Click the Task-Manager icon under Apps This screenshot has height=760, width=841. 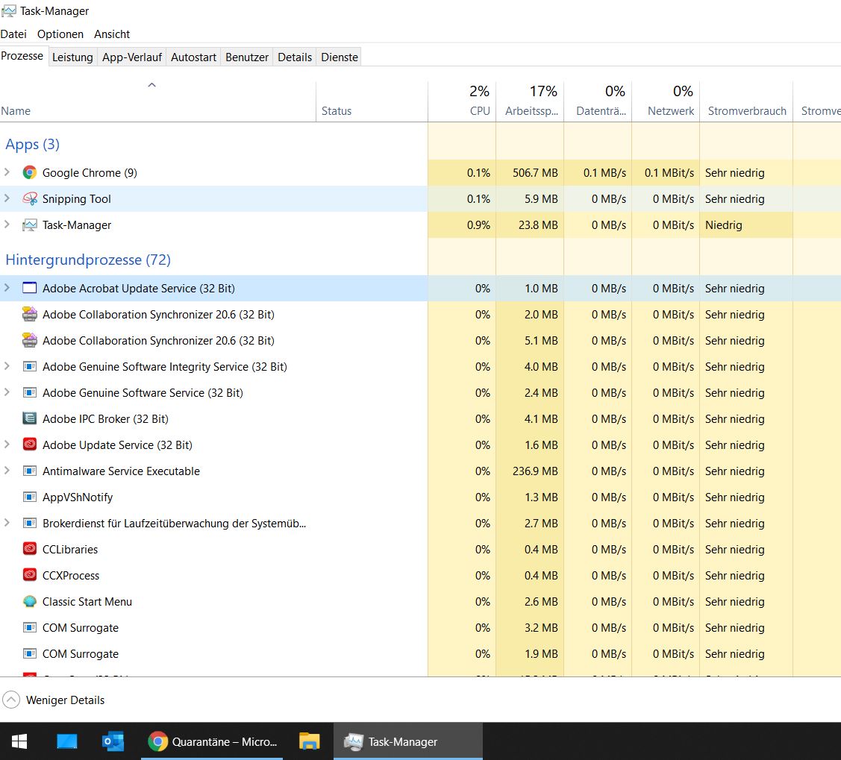(28, 224)
